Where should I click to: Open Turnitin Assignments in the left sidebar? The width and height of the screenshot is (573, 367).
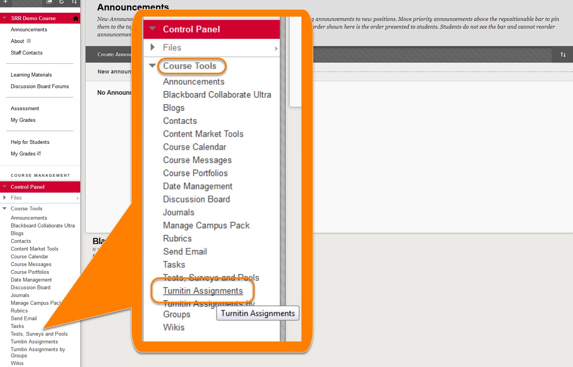pyautogui.click(x=34, y=342)
